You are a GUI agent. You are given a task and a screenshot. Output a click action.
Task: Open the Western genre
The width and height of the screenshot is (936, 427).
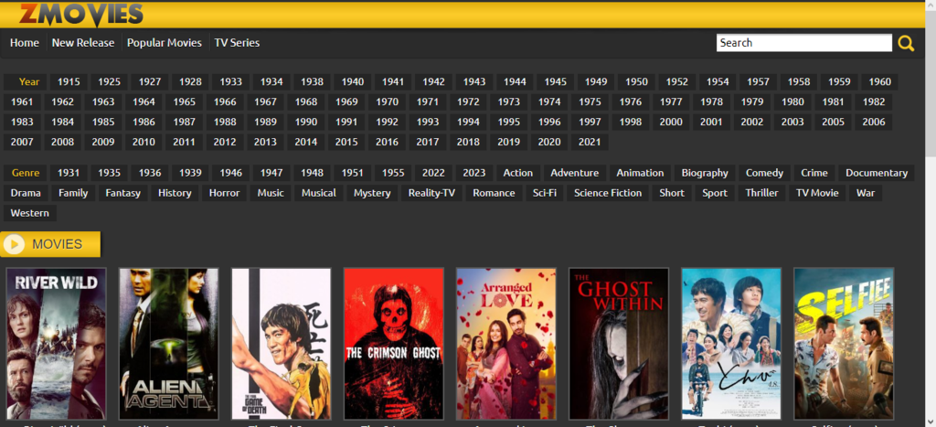pyautogui.click(x=30, y=213)
